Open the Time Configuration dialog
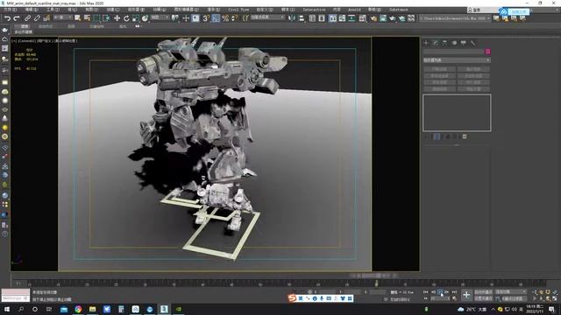561x315 pixels. point(454,298)
